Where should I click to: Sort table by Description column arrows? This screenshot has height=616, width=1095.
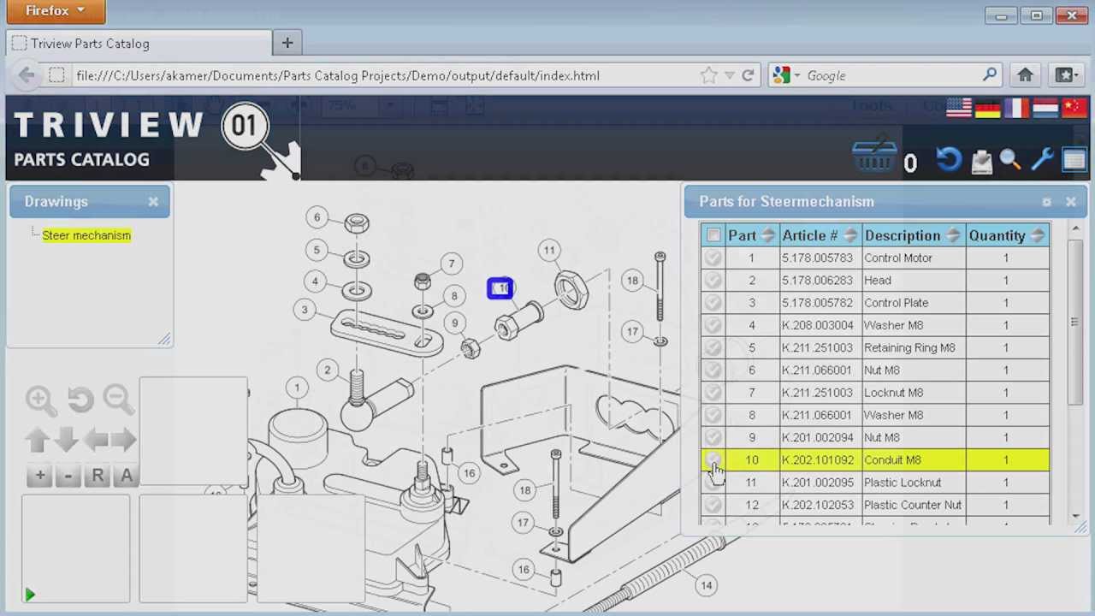click(953, 235)
